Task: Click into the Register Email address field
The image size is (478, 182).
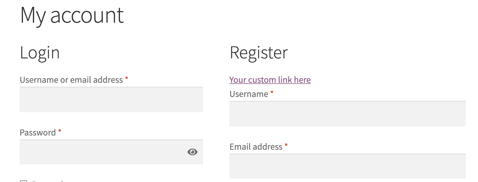Action: 347,166
